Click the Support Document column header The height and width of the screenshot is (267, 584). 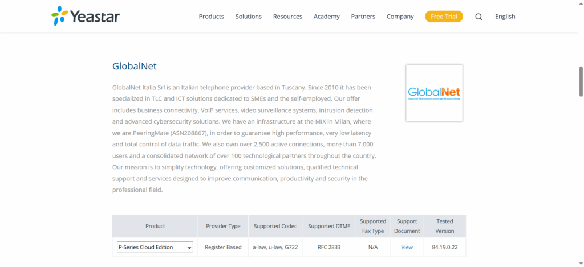coord(407,226)
